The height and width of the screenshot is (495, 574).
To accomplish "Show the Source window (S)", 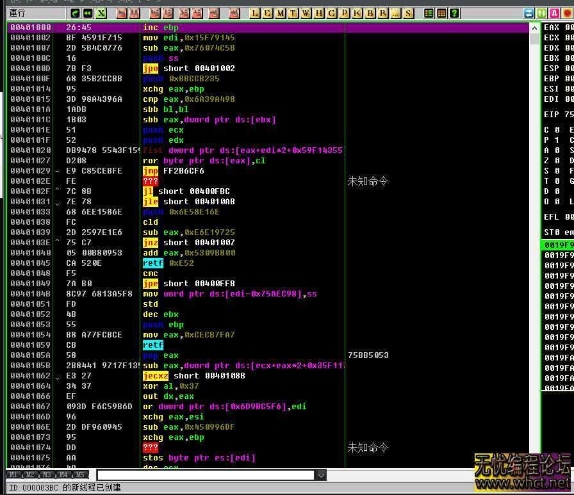I will (x=409, y=13).
